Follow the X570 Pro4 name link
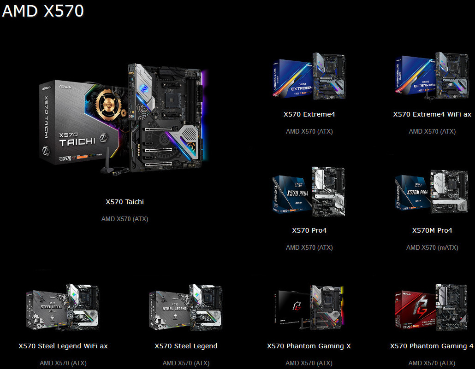The height and width of the screenshot is (369, 475). point(309,230)
